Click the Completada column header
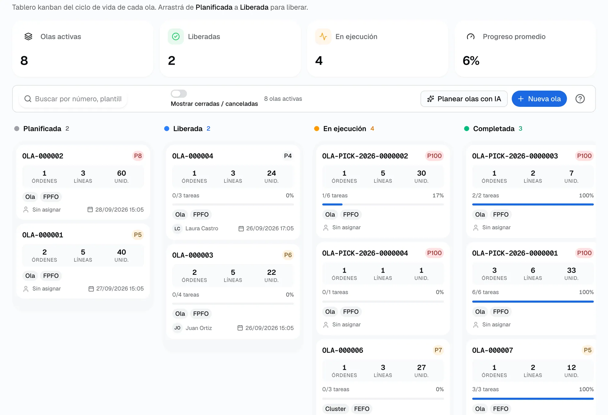 (x=494, y=129)
